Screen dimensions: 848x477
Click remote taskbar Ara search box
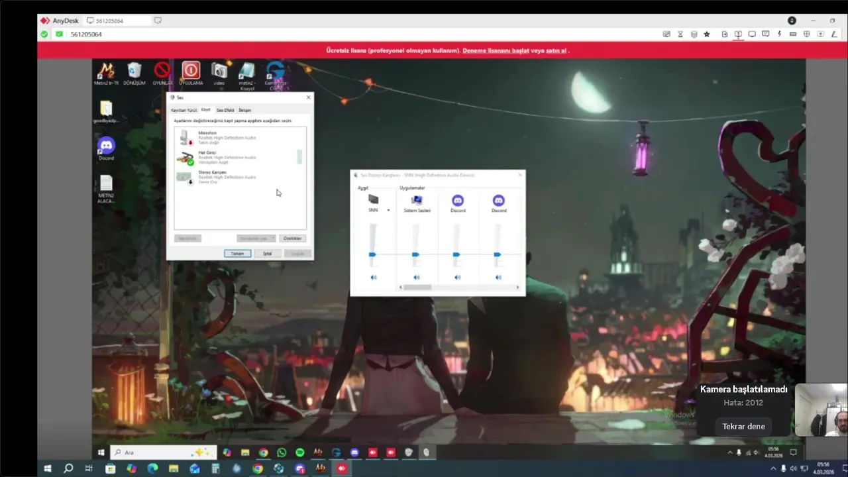coord(163,452)
